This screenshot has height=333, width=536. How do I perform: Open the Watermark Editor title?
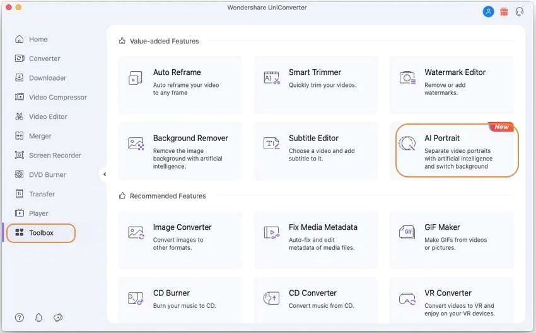coord(455,72)
